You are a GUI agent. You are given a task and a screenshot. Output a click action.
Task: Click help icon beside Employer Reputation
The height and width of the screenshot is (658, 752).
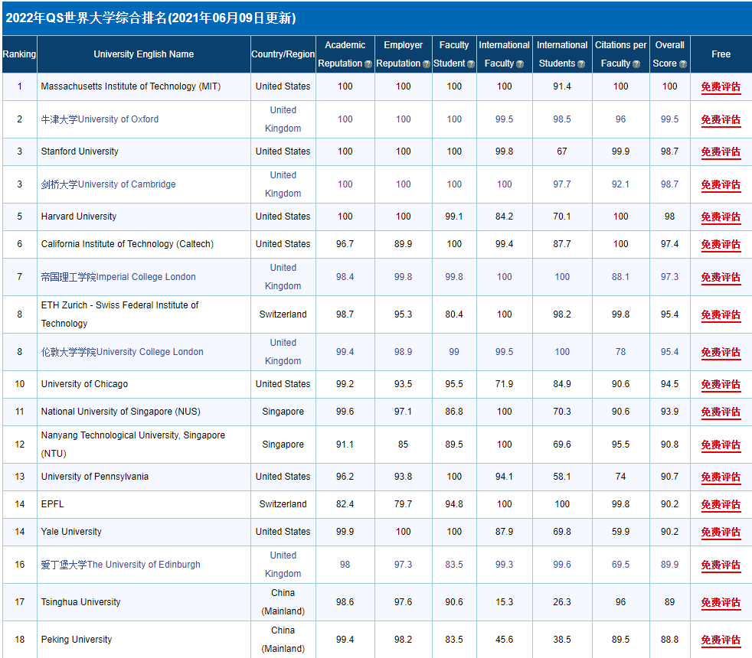pos(427,64)
